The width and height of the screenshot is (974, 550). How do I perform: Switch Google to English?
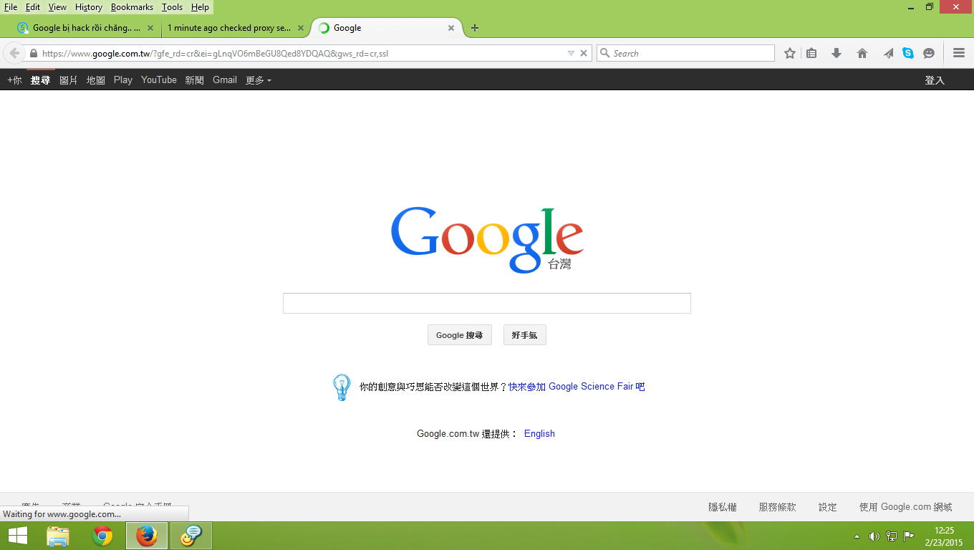[539, 434]
